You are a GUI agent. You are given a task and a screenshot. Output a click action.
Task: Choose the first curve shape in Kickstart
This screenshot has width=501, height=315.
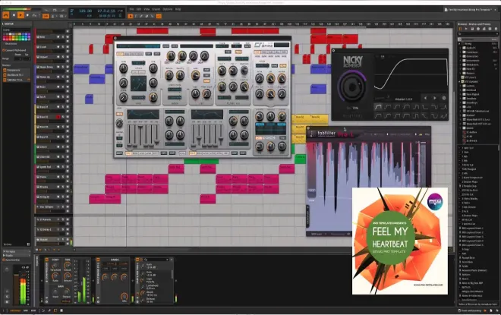coord(378,107)
